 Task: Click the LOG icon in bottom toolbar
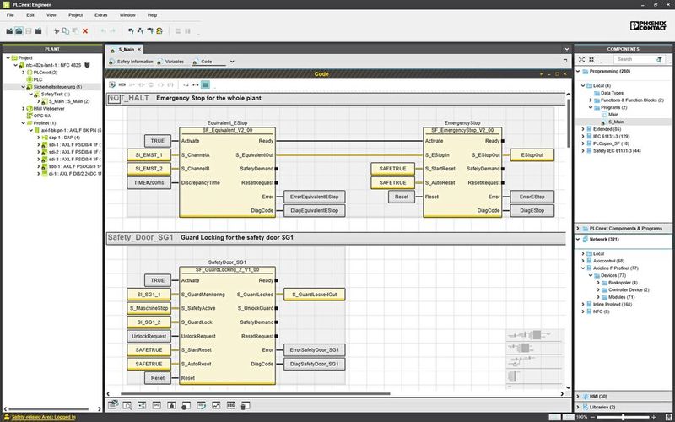(230, 405)
